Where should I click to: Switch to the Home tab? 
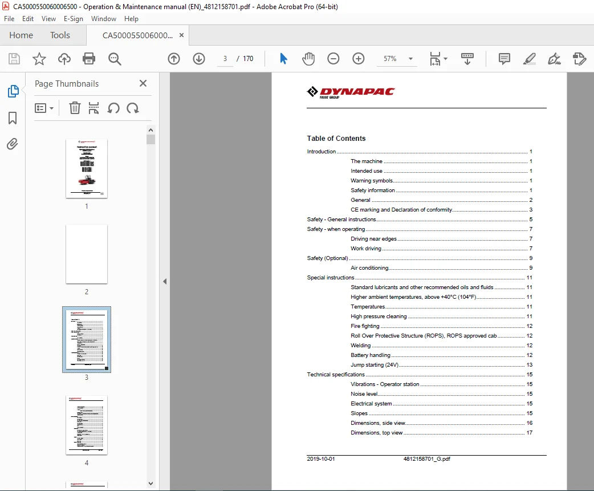point(21,35)
